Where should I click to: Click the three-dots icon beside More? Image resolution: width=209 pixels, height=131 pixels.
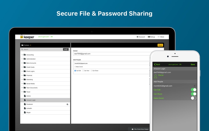pos(159,37)
